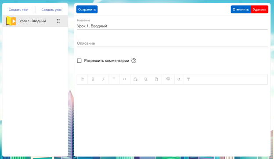Attach a file using the document icon

[x=156, y=79]
